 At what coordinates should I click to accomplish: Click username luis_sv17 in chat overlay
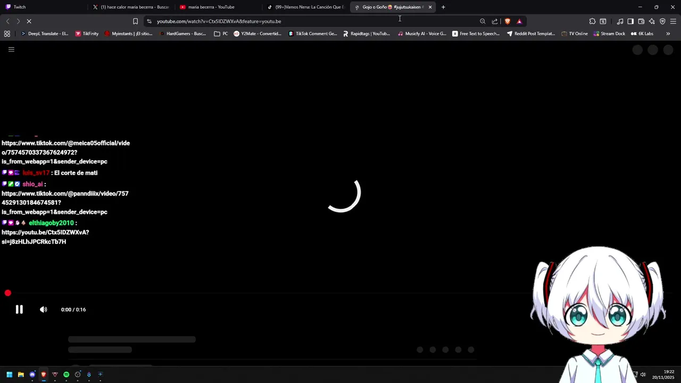[x=36, y=173]
